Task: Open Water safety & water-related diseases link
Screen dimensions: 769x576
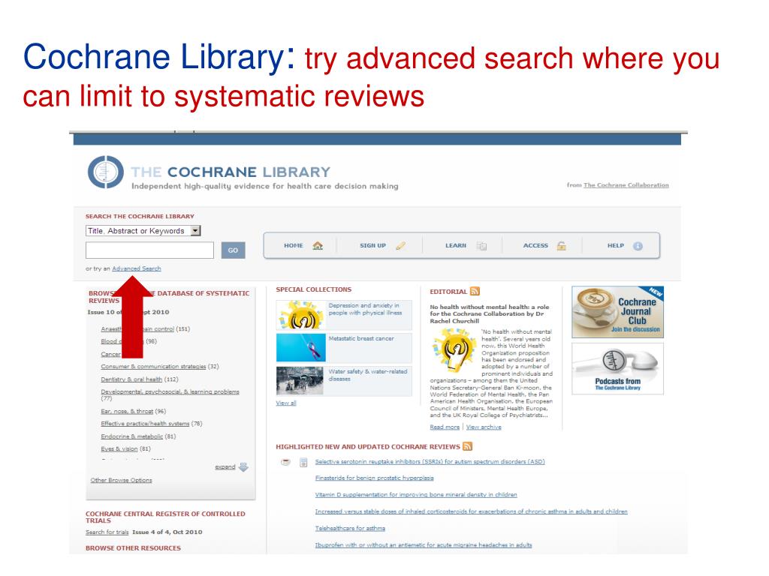Action: point(368,375)
